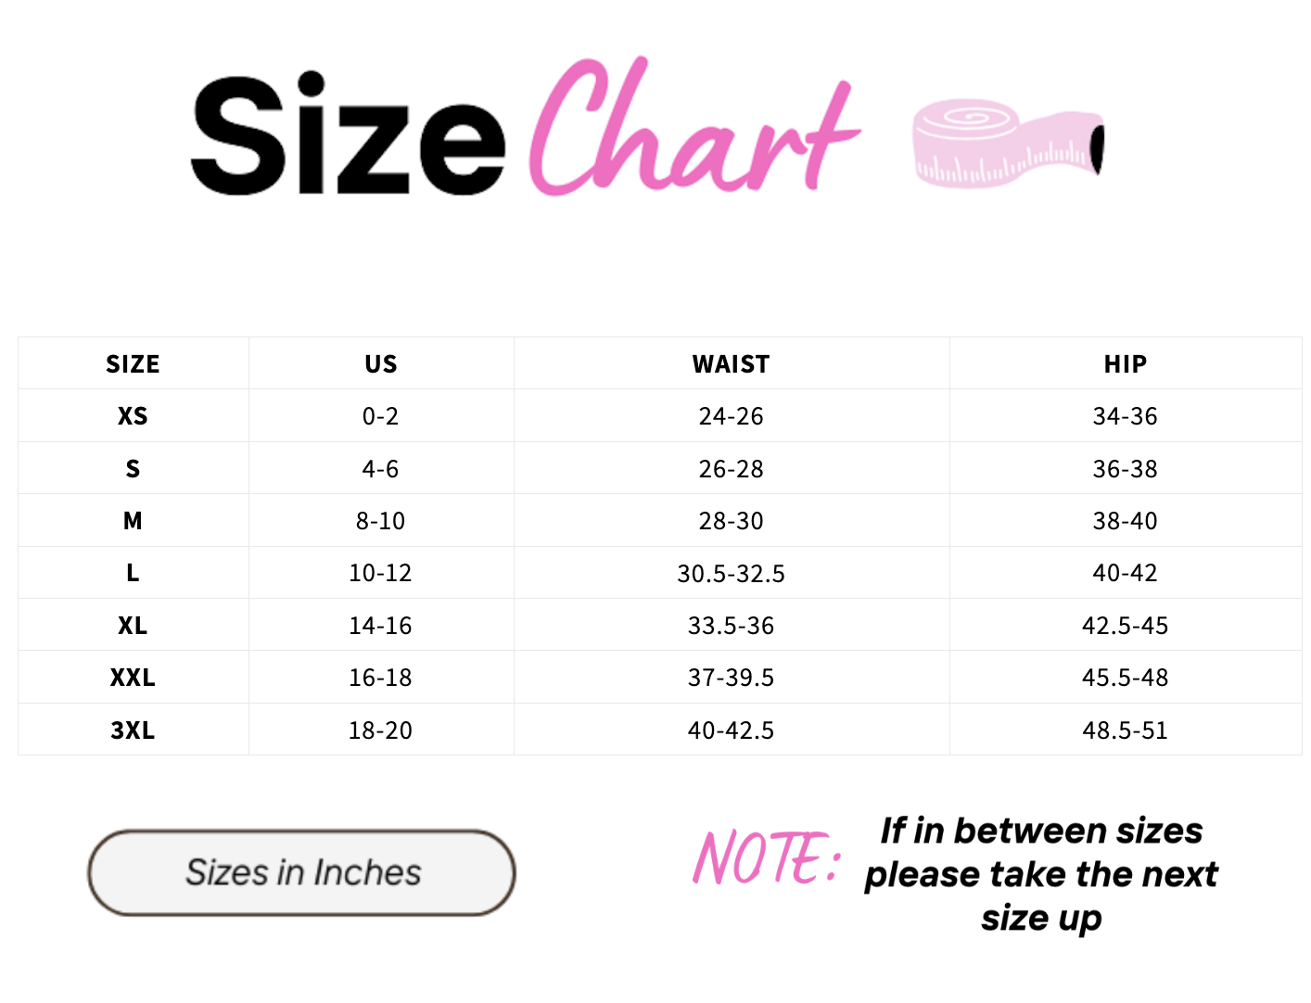The width and height of the screenshot is (1311, 1003).
Task: Click the XS size row label
Action: tap(133, 416)
